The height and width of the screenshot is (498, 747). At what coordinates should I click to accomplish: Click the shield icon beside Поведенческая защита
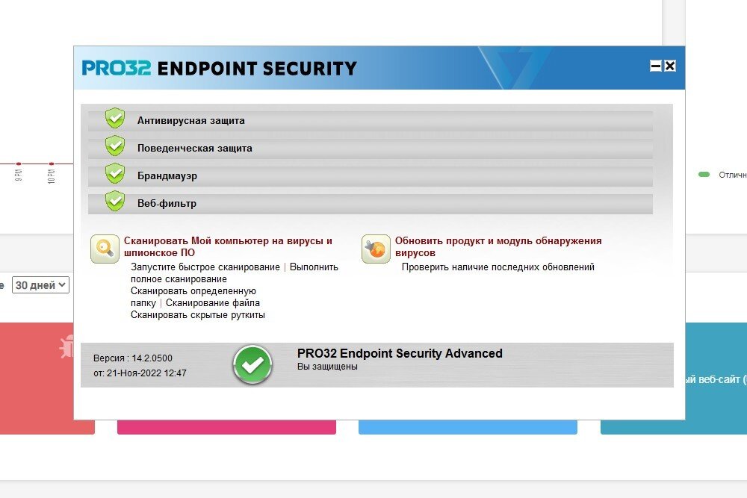[x=115, y=146]
